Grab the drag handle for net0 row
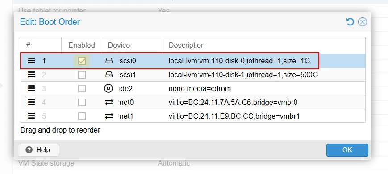 31,102
